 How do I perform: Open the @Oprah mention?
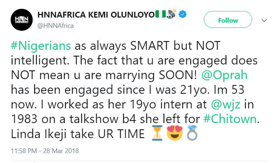point(224,75)
